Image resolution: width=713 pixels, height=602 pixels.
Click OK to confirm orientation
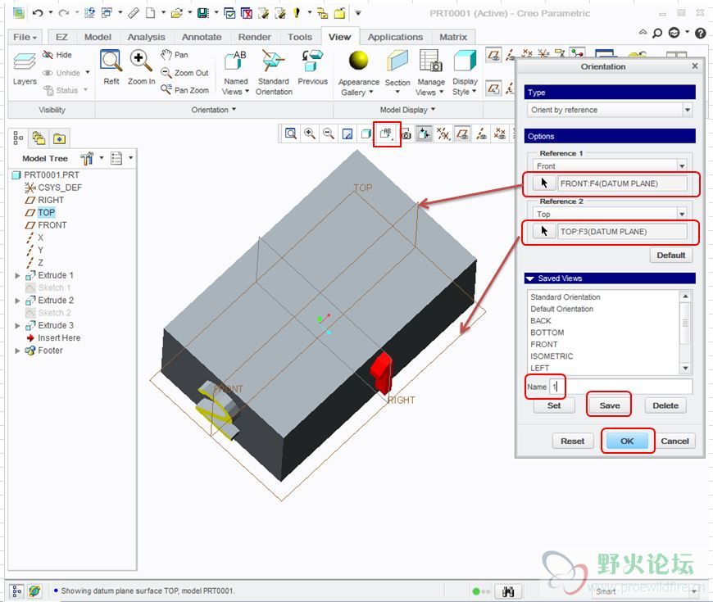tap(627, 441)
